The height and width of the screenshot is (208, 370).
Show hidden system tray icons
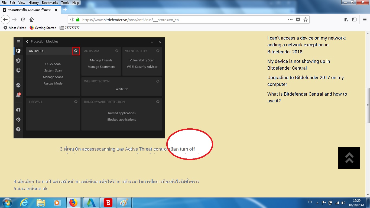click(x=317, y=203)
